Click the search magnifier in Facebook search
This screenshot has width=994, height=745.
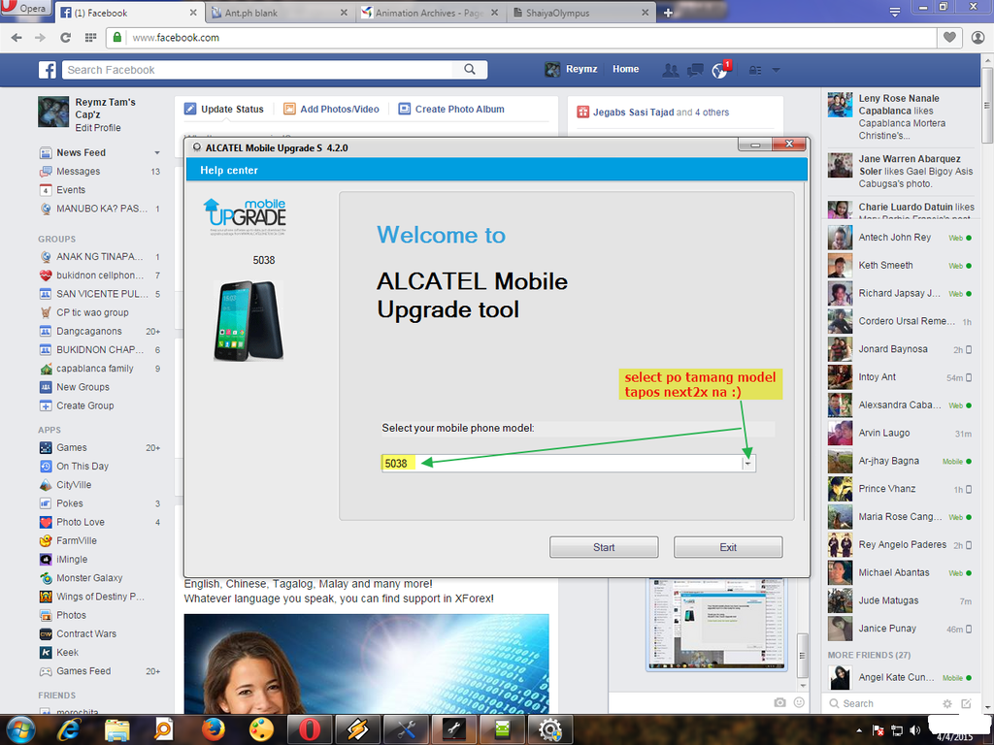pyautogui.click(x=470, y=70)
